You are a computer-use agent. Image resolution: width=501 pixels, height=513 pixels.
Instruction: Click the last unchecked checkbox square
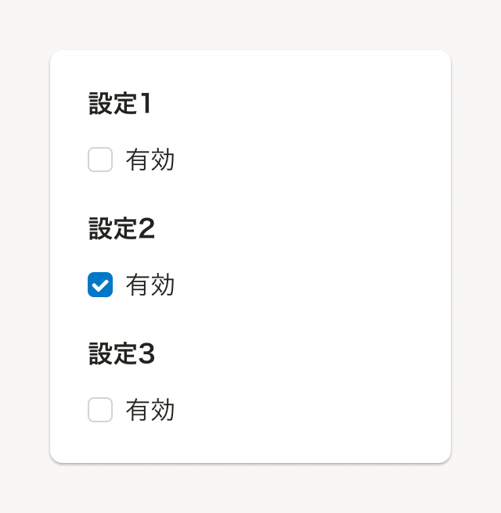100,410
